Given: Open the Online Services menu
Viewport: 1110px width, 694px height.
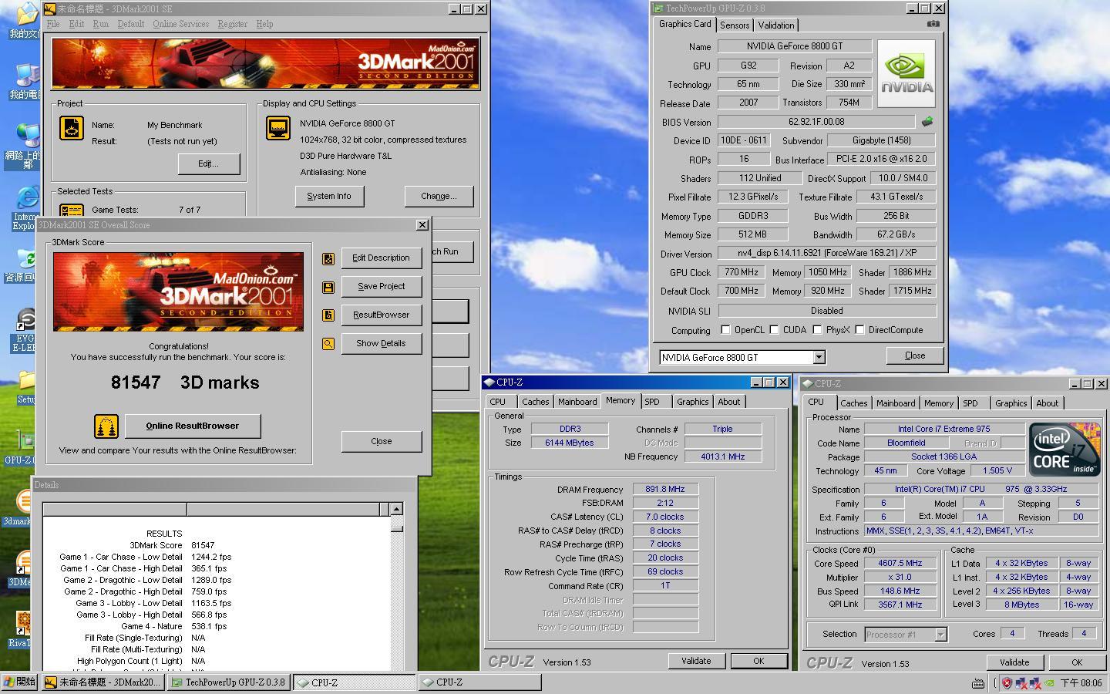Looking at the screenshot, I should (x=180, y=24).
